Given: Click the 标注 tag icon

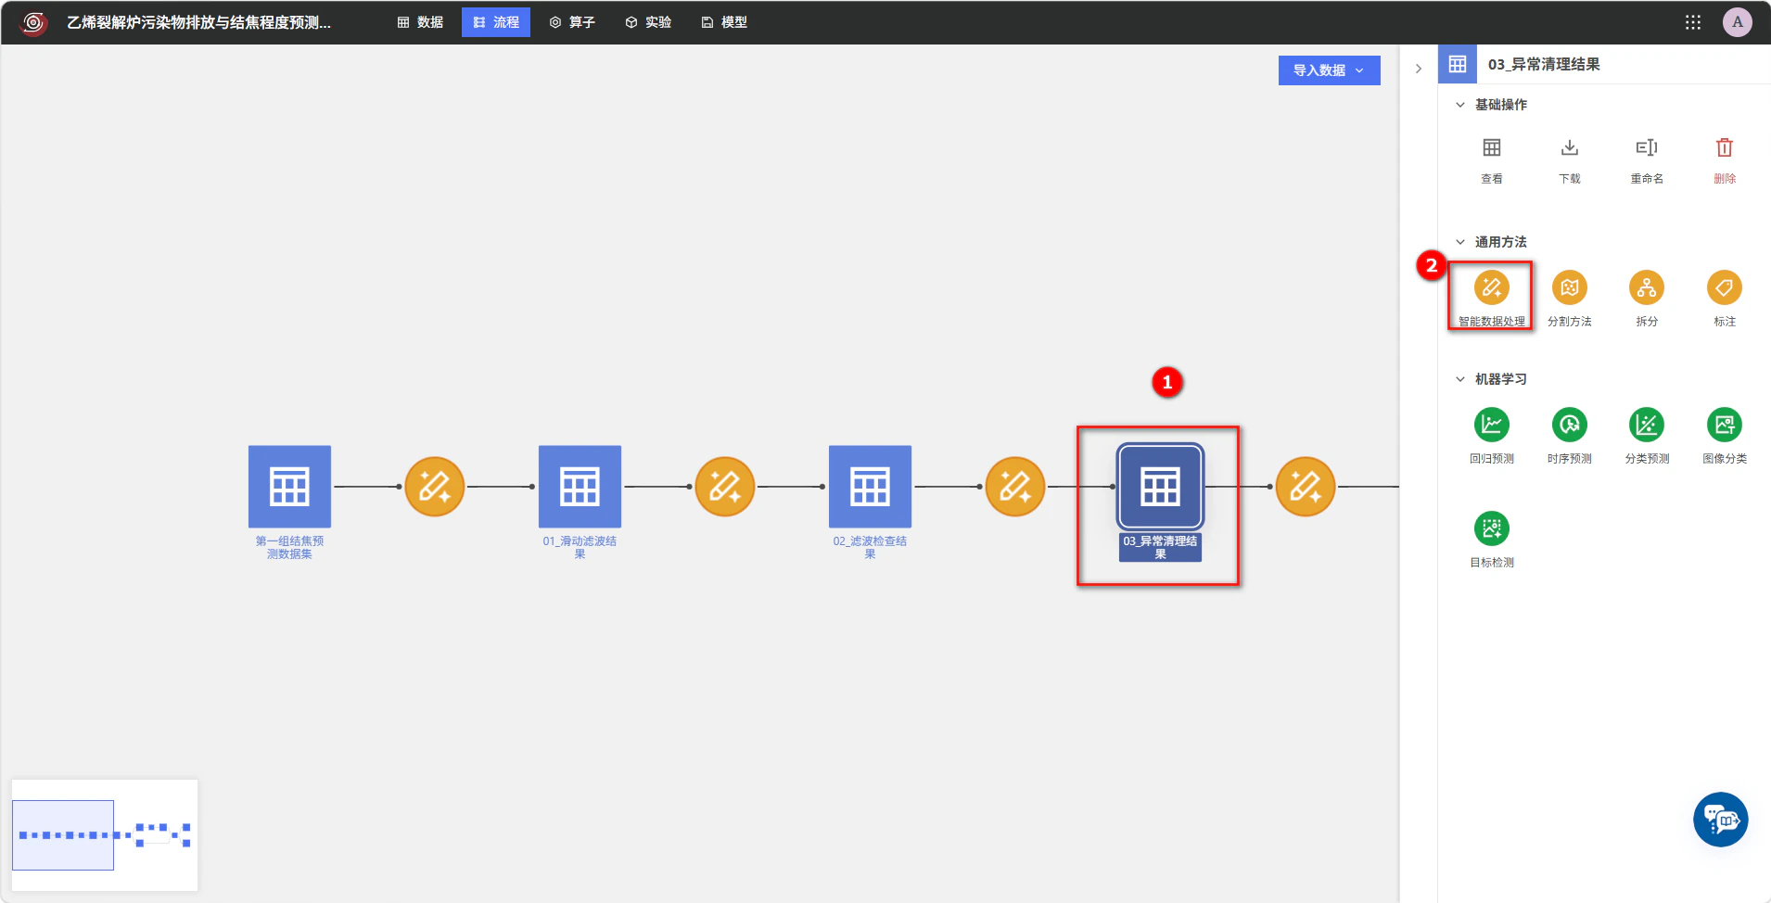Looking at the screenshot, I should point(1724,288).
